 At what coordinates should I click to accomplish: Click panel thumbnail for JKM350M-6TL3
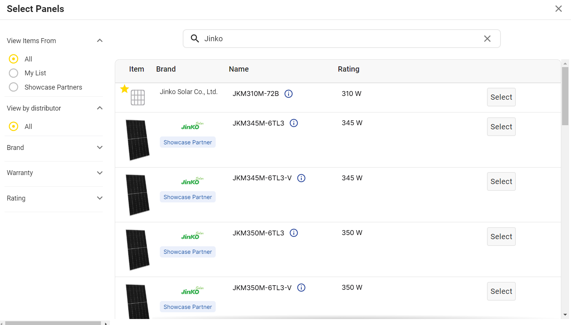tap(137, 250)
